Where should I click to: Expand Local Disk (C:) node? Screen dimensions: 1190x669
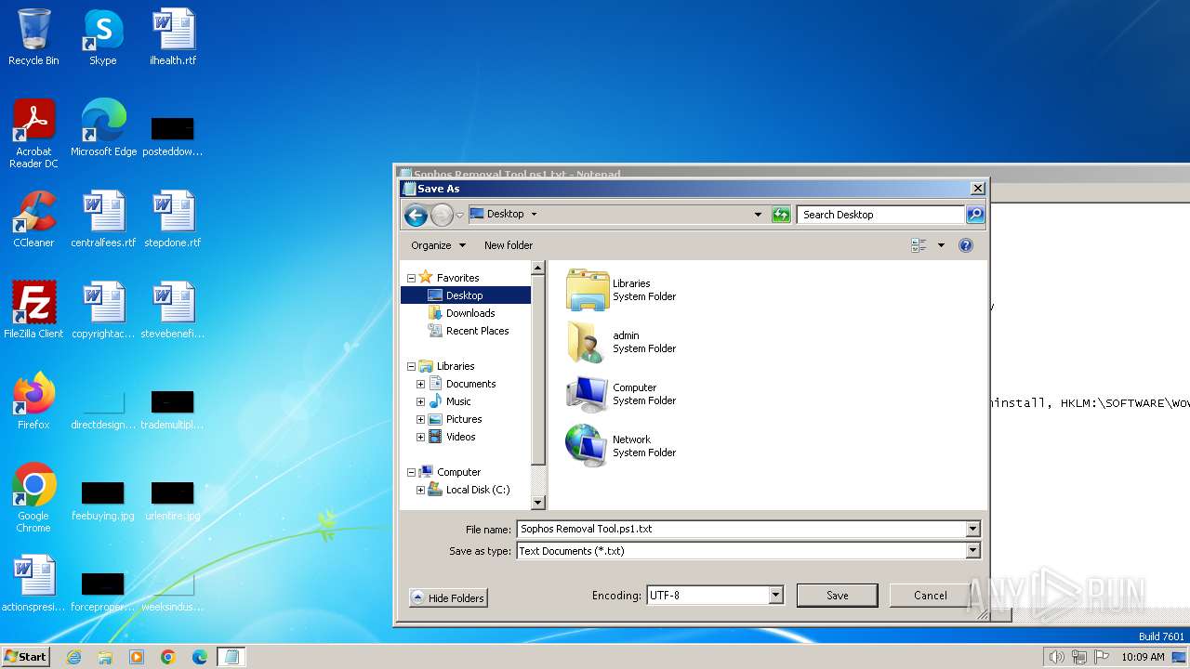click(x=420, y=490)
